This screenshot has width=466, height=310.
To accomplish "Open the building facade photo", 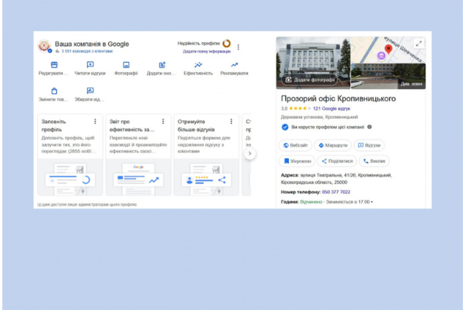I will click(x=313, y=63).
